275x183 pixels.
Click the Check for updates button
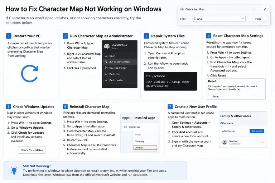coord(32,150)
